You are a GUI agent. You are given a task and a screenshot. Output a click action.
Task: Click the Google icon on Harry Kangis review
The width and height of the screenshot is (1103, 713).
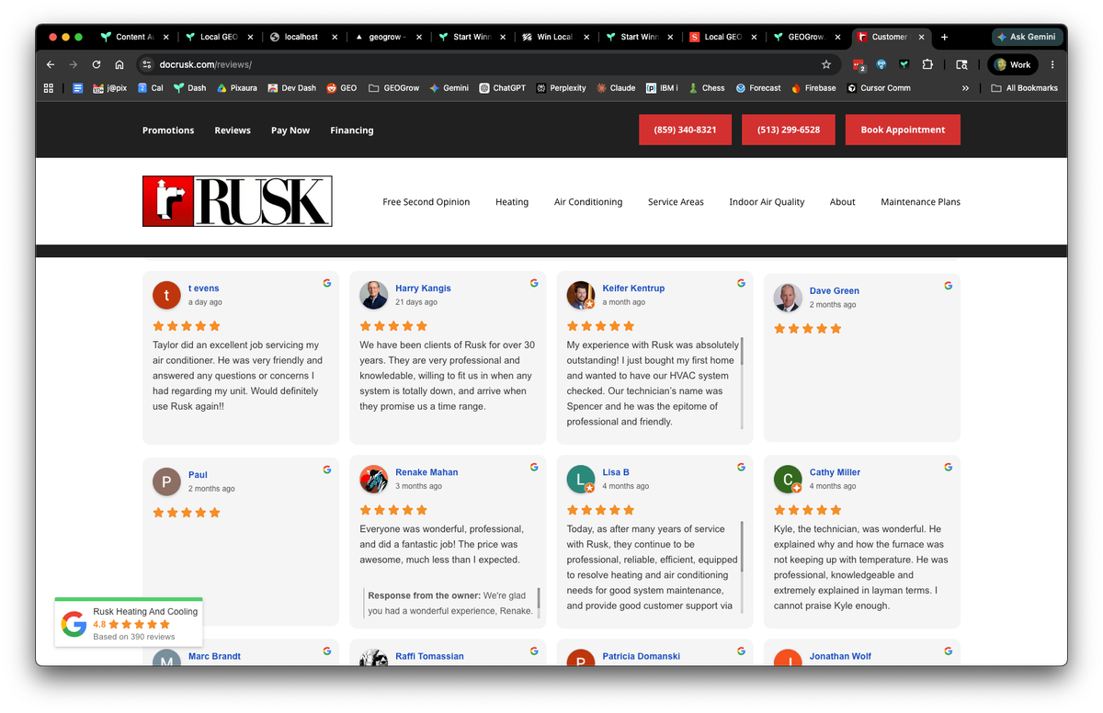(534, 283)
